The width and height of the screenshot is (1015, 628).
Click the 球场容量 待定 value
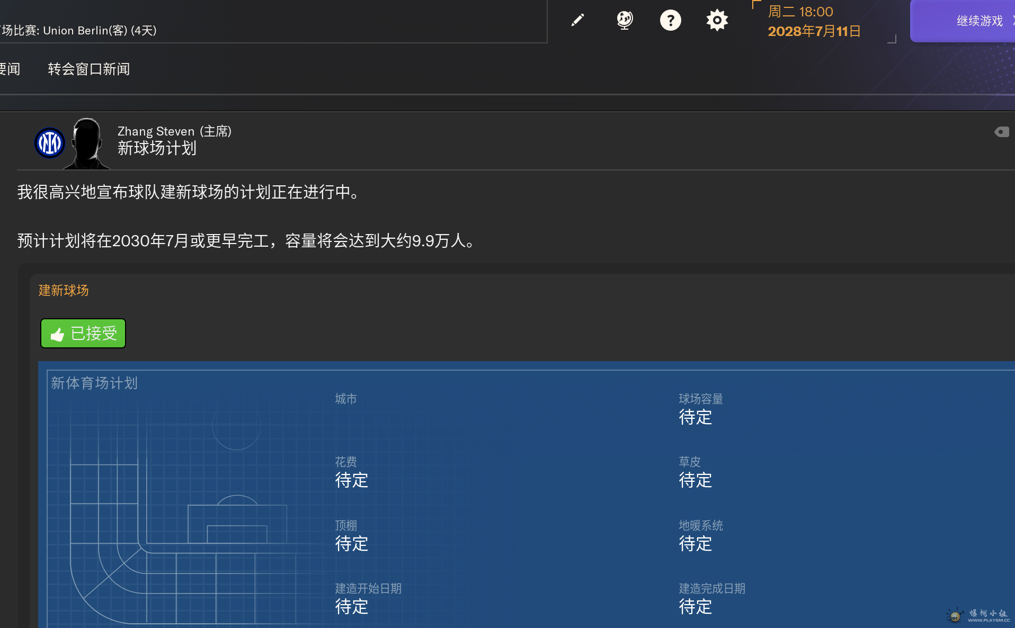click(x=695, y=417)
